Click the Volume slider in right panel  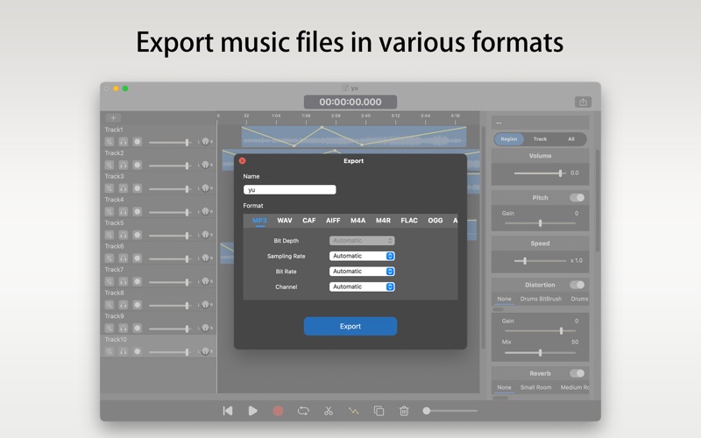(540, 173)
